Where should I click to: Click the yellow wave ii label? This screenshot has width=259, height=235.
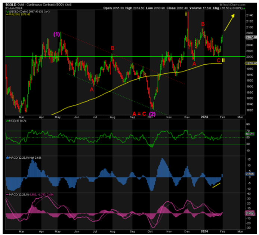tap(223, 60)
